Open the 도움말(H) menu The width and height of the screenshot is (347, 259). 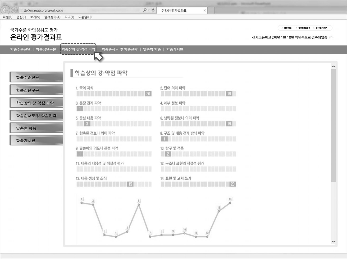click(x=85, y=17)
